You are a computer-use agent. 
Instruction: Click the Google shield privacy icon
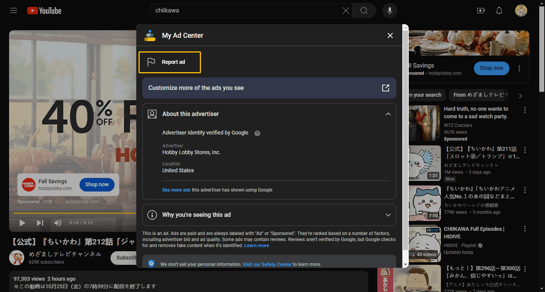(151, 264)
